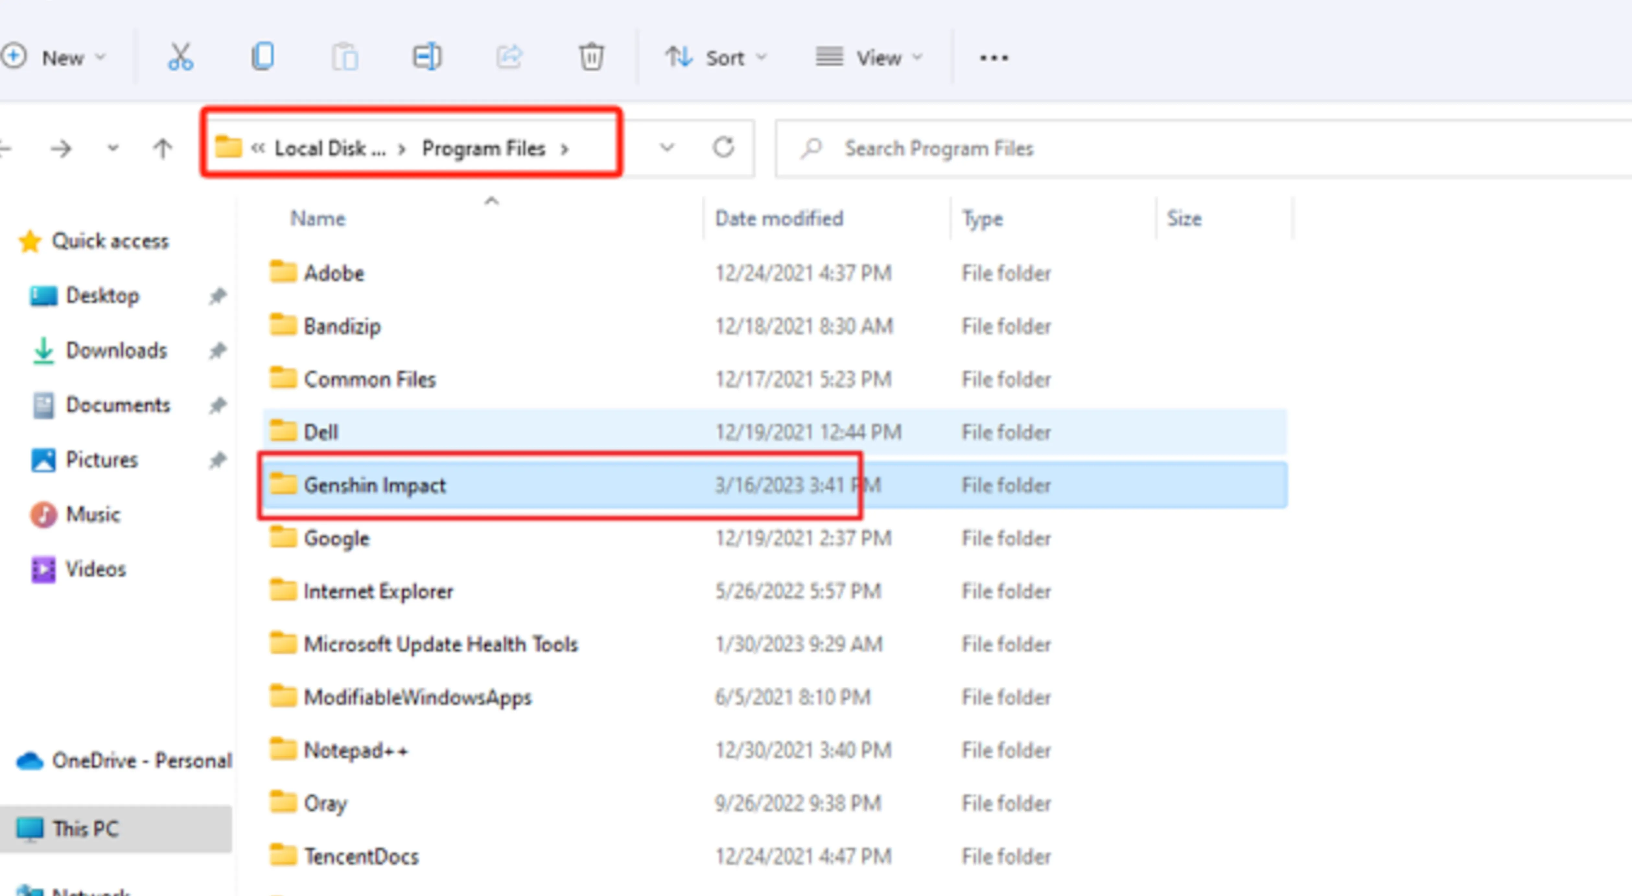Unpin Pictures from Quick access
This screenshot has width=1632, height=896.
tap(217, 460)
